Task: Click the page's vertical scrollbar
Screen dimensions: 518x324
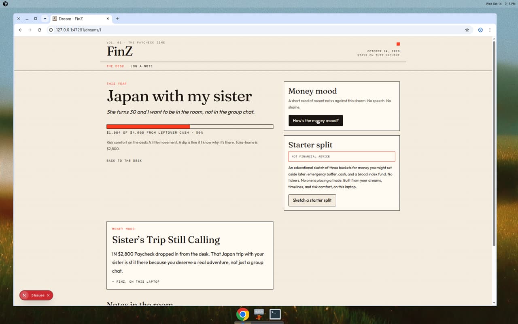Action: [x=494, y=144]
